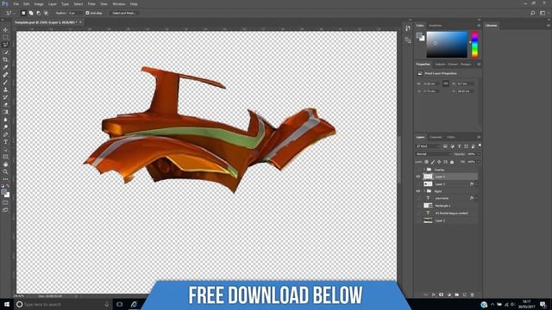
Task: Select the Move tool
Action: [6, 30]
